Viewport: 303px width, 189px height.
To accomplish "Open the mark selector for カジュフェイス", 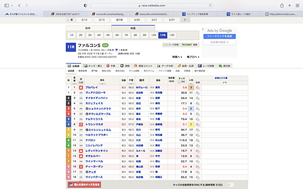I will tap(81, 103).
